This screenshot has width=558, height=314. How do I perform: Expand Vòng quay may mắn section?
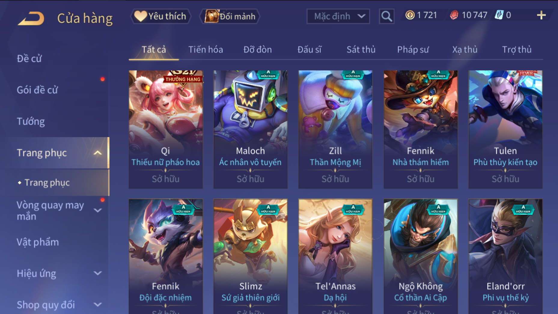[x=98, y=210]
